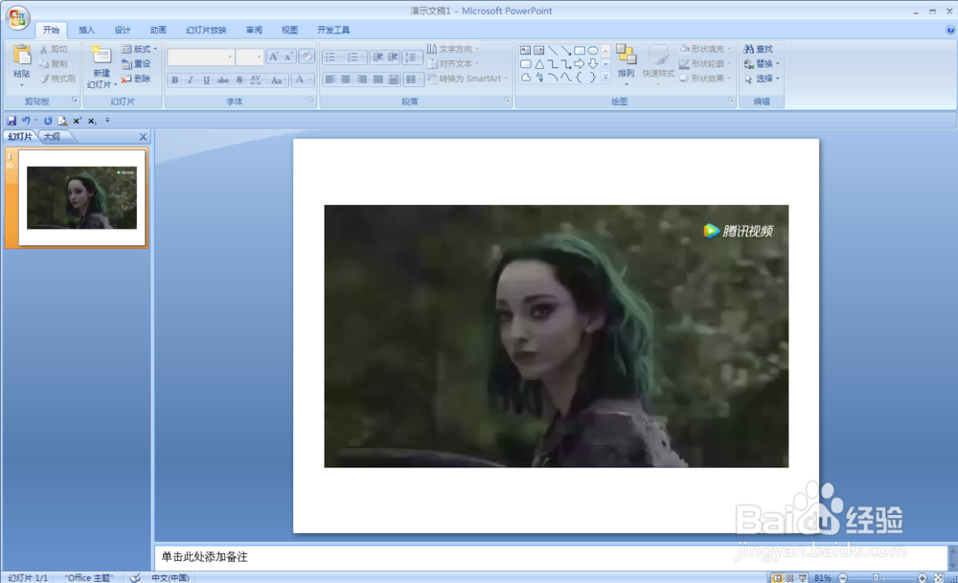This screenshot has width=958, height=583.
Task: Switch to slide sorter view
Action: point(790,577)
